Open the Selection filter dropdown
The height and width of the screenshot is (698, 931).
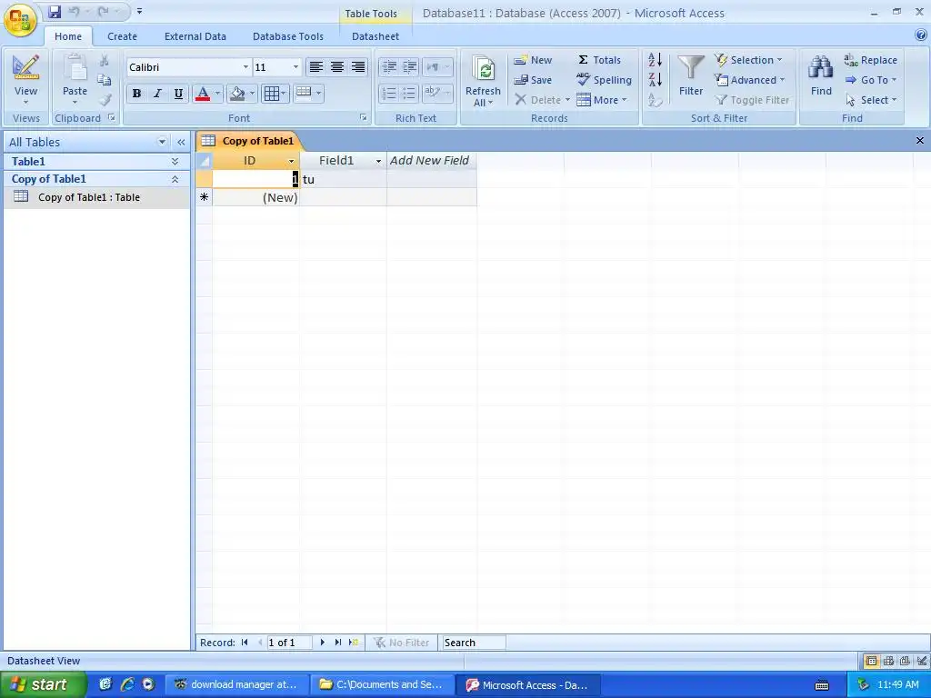(748, 60)
